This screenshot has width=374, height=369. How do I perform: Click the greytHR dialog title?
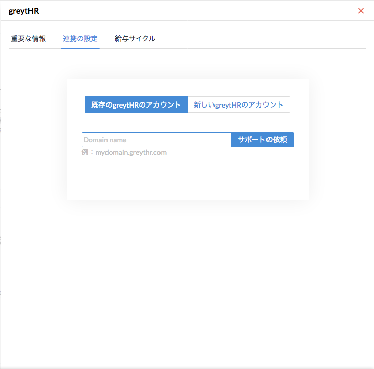click(x=24, y=11)
